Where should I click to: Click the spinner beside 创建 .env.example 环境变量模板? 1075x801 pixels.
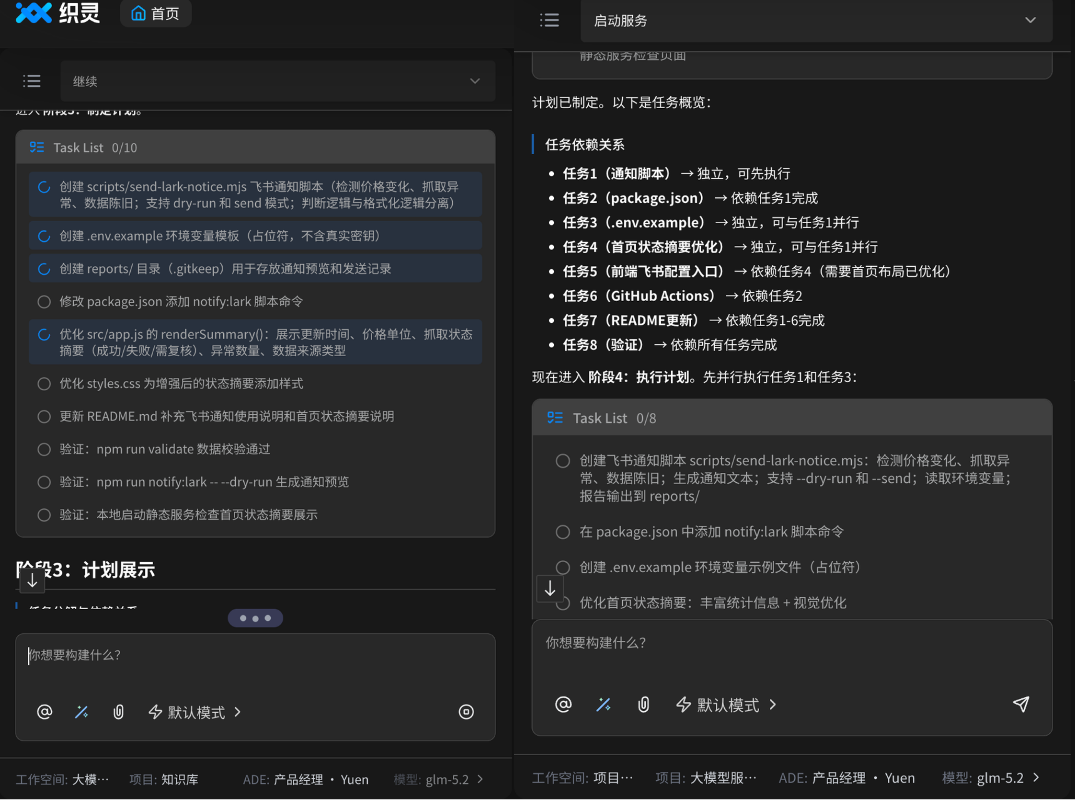point(44,236)
